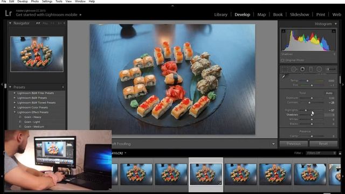Click the right panel scrollbar
345x194 pixels.
[x=340, y=80]
